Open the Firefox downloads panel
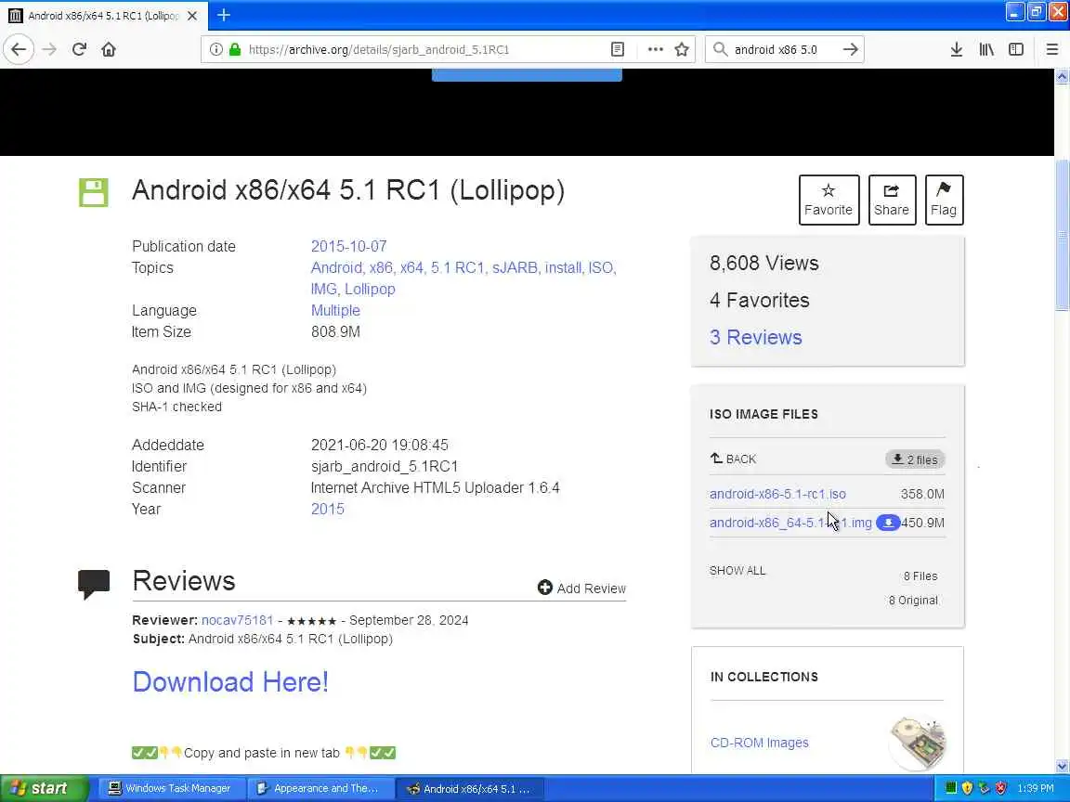Viewport: 1070px width, 802px height. pos(957,49)
